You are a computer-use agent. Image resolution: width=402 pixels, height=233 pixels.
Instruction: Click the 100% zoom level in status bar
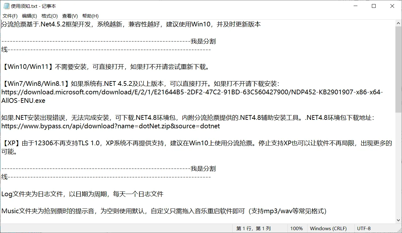pyautogui.click(x=296, y=229)
